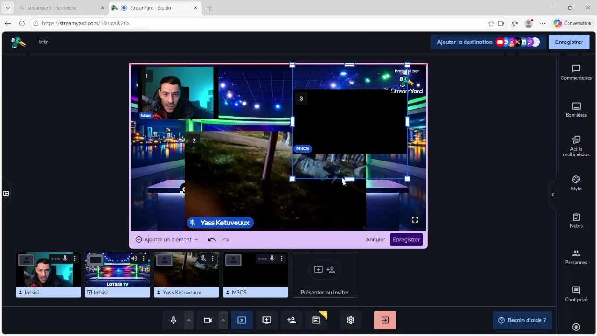
Task: Favorite this page with star icon
Action: 491,23
